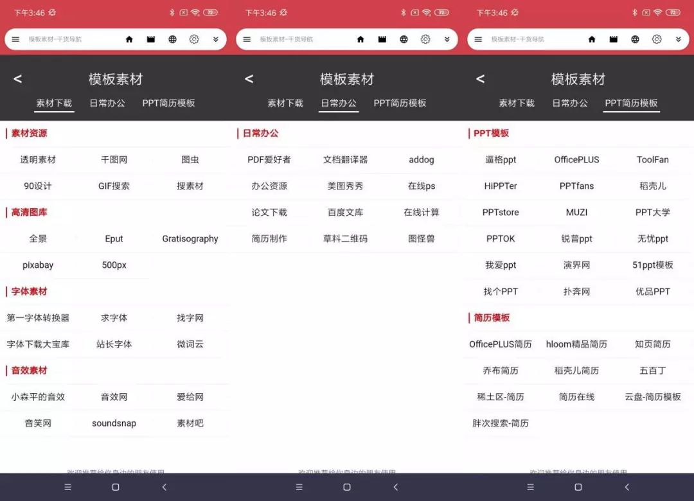The width and height of the screenshot is (694, 501).
Task: Expand double-chevron in right phone toolbar
Action: [678, 39]
